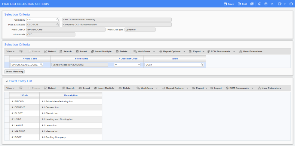This screenshot has height=146, width=295.
Task: Select the A1ROOF code cell
Action: coord(24,137)
